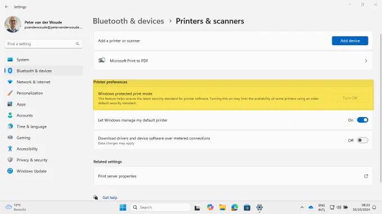Click the Bluetooth & devices breadcrumb

click(129, 21)
